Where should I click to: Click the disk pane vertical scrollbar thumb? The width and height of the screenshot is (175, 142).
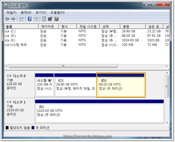[x=167, y=86]
